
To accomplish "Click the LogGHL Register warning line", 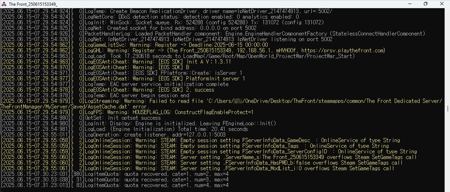I will click(x=193, y=51).
